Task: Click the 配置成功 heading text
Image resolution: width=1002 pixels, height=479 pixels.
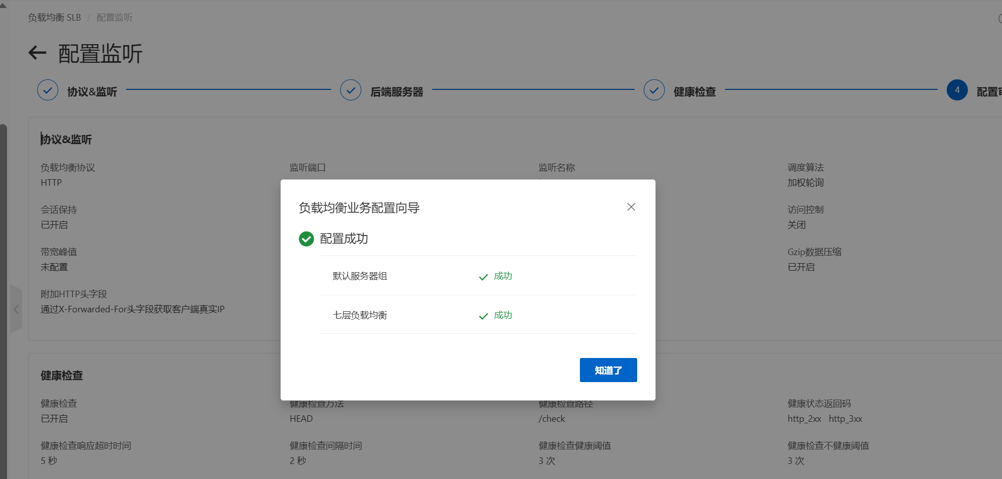Action: click(344, 238)
